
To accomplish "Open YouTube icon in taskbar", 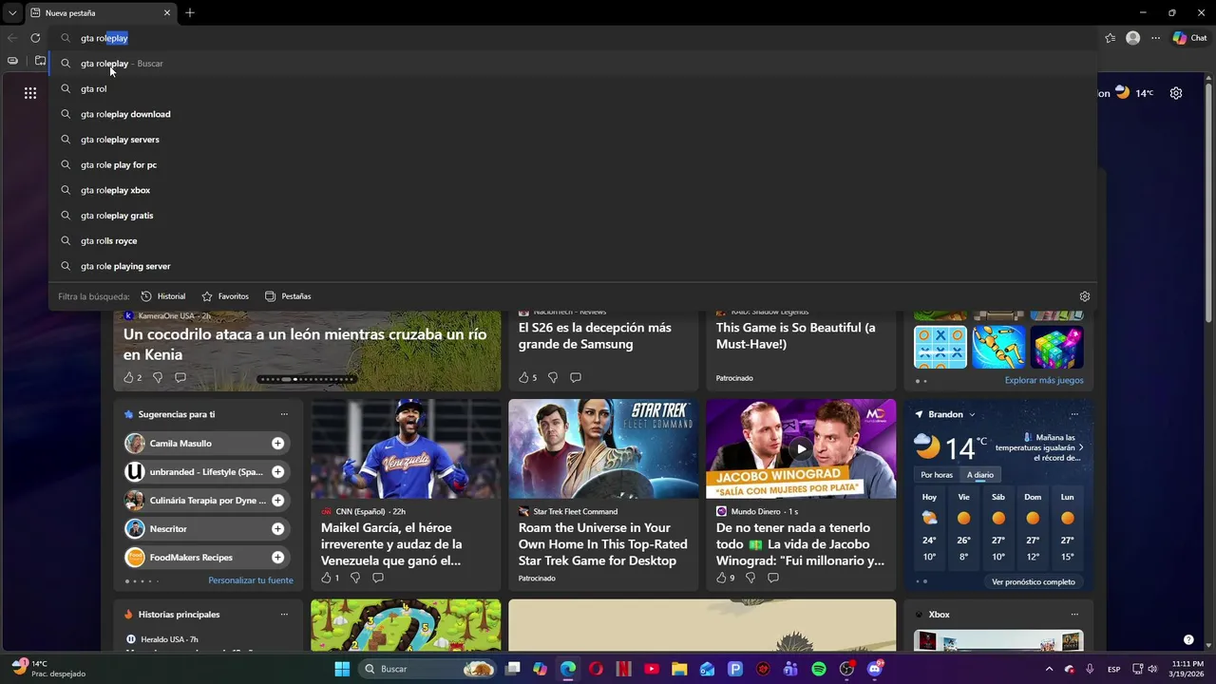I will (x=652, y=669).
